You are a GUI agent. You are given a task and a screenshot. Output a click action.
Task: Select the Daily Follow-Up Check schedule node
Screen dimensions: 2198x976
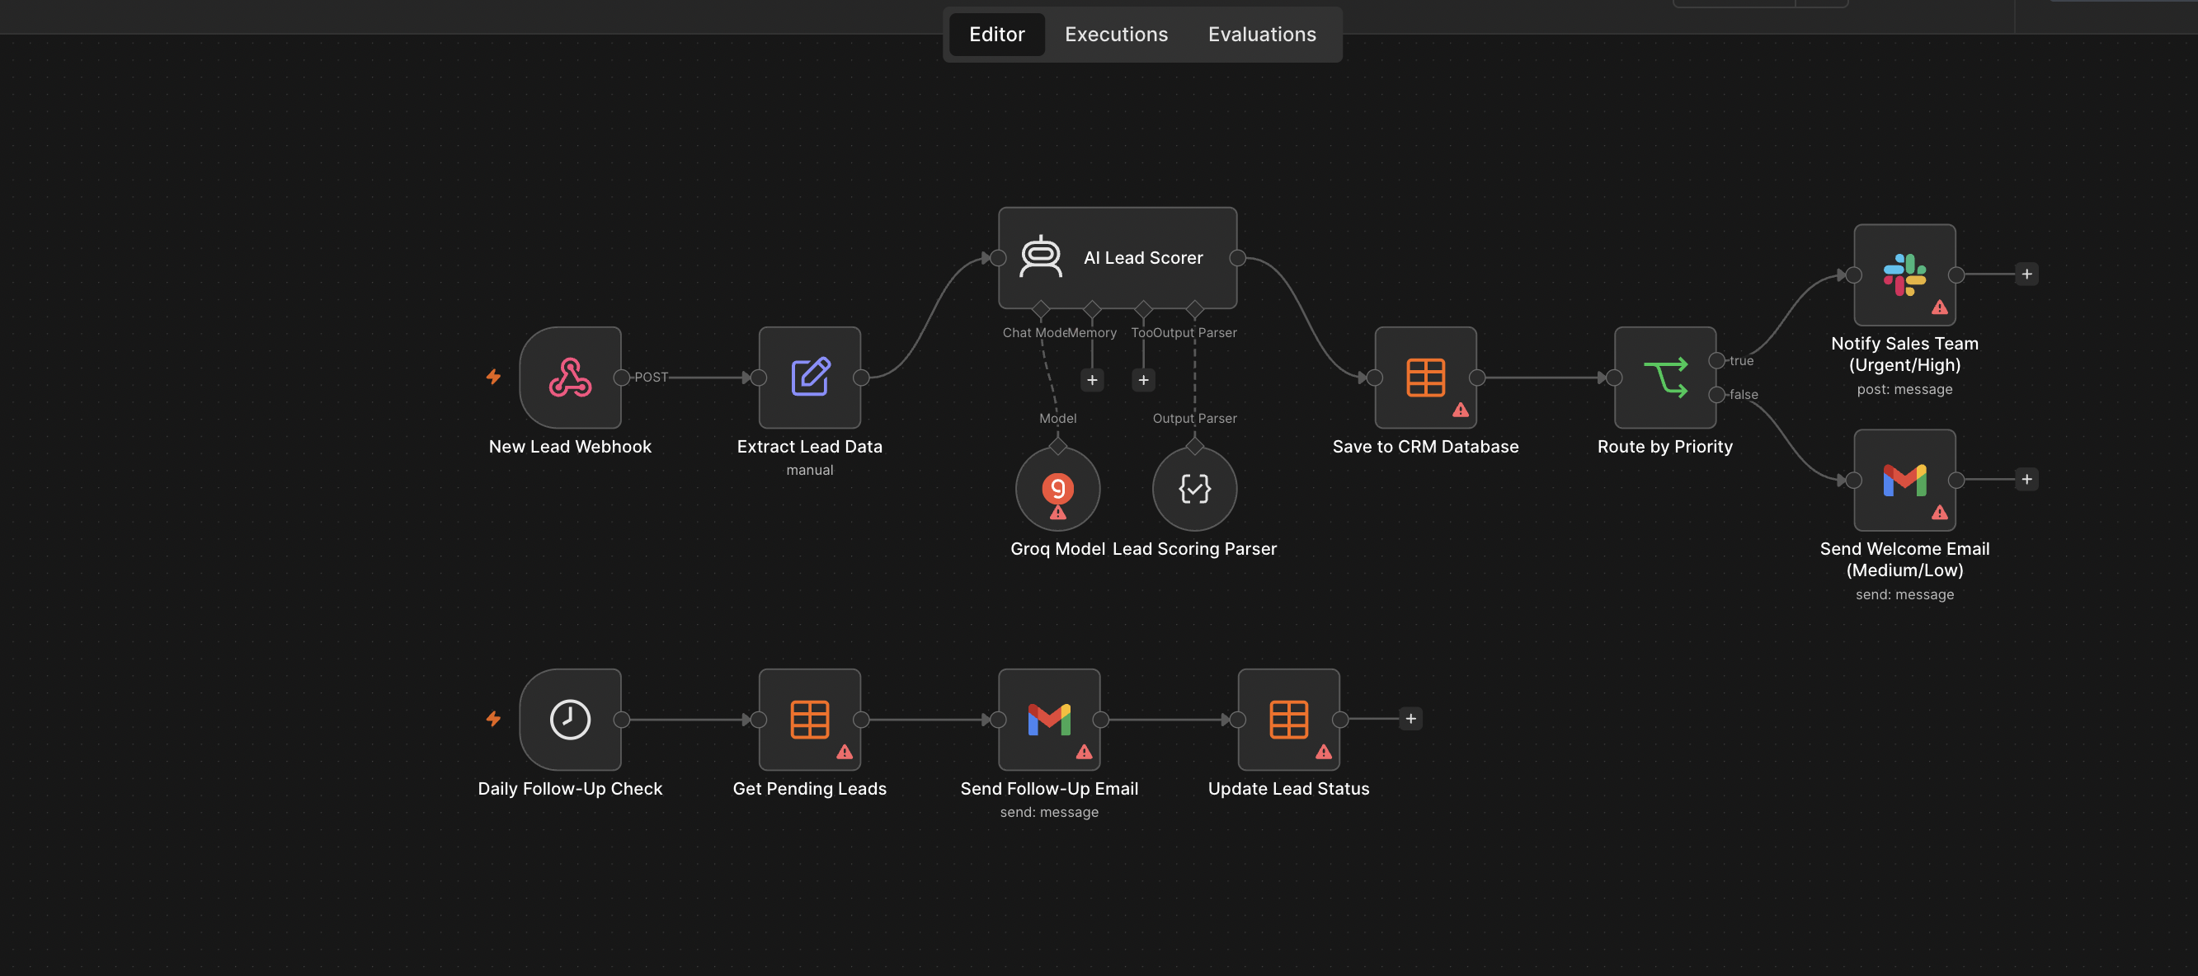(570, 719)
